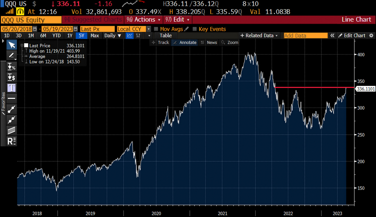Viewport: 376px width, 217px height.
Task: Open the chart type dropdown arrow
Action: 149,36
